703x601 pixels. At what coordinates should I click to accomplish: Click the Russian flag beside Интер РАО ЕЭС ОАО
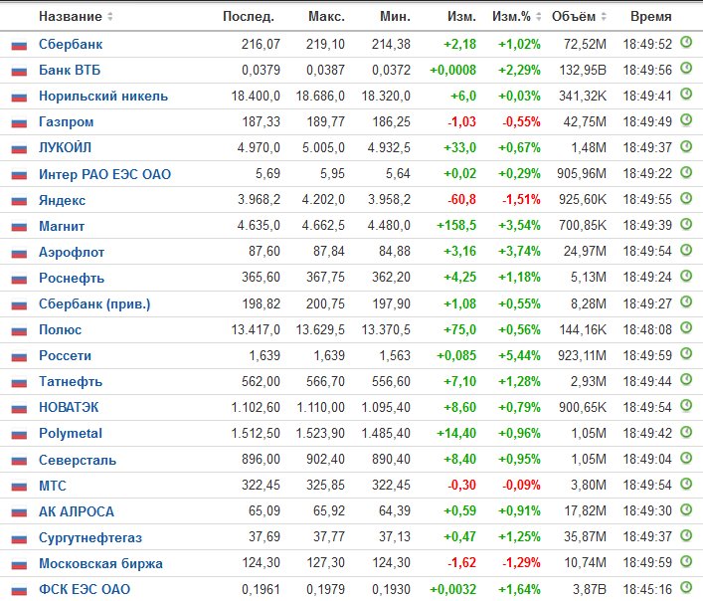click(x=19, y=175)
